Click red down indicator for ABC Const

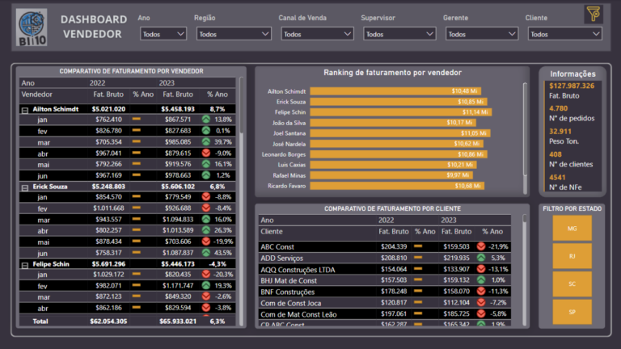pyautogui.click(x=481, y=246)
